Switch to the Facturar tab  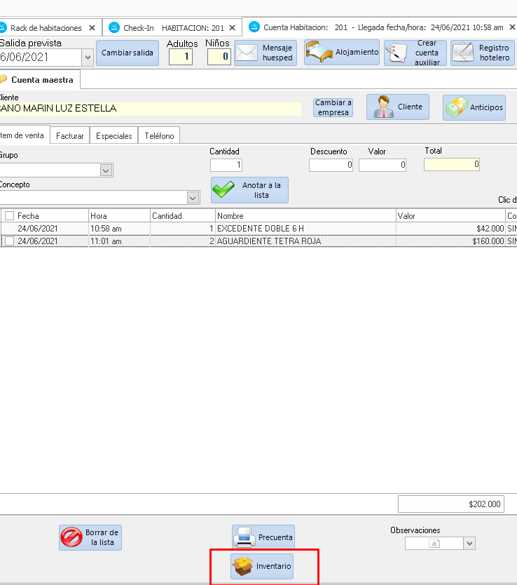coord(70,136)
